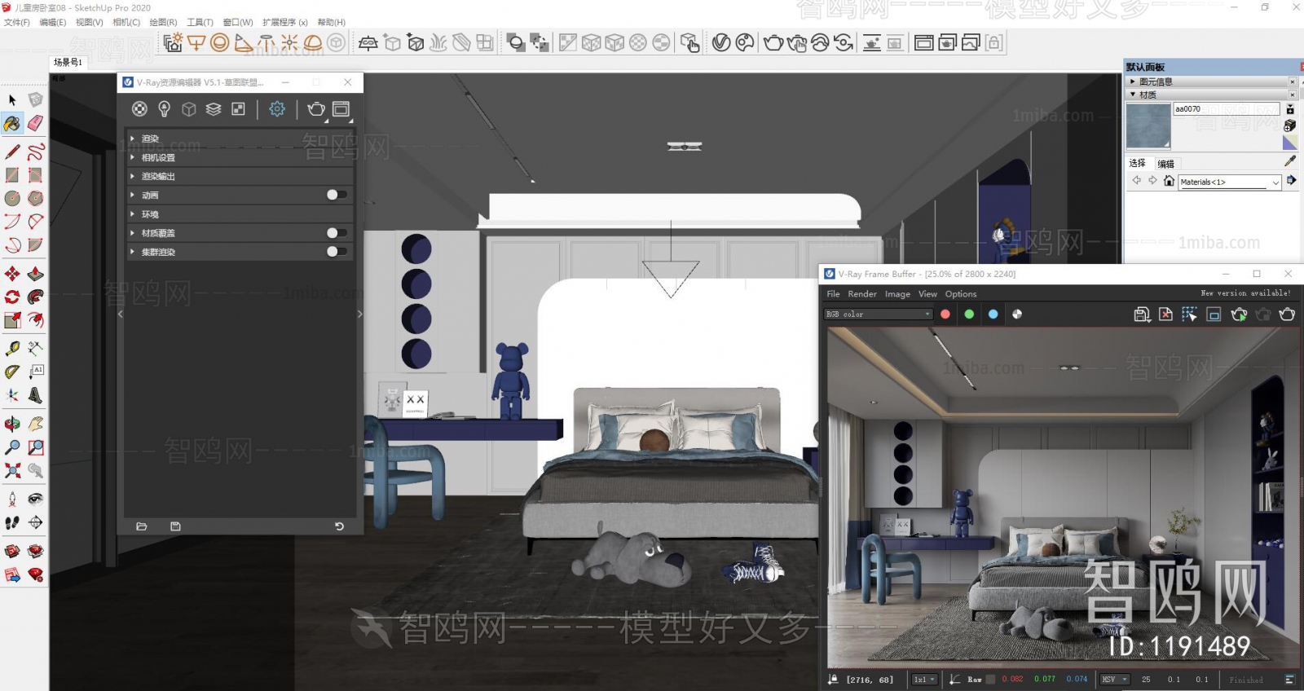Select the Tape Measure tool
Viewport: 1304px width, 691px height.
[12, 348]
